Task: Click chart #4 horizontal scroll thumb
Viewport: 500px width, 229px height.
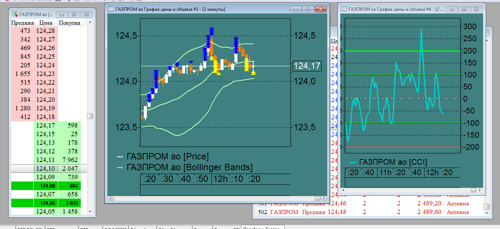Action: (473, 190)
